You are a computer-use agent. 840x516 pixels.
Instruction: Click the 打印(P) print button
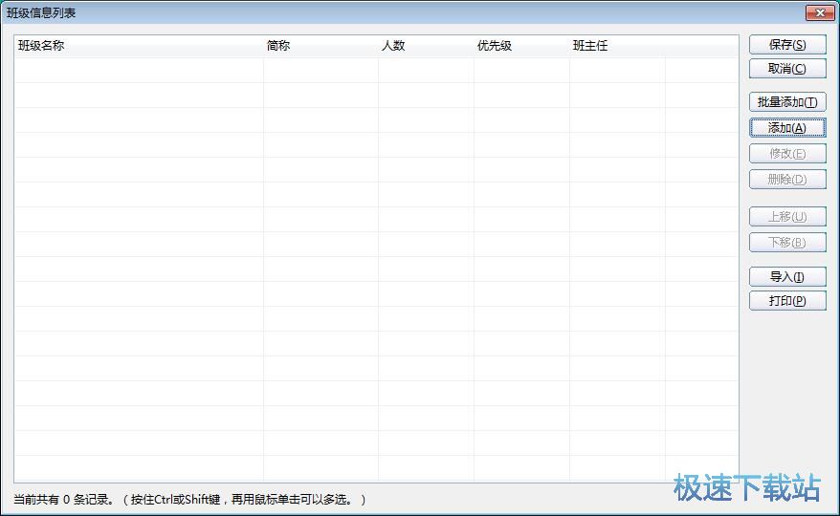787,301
